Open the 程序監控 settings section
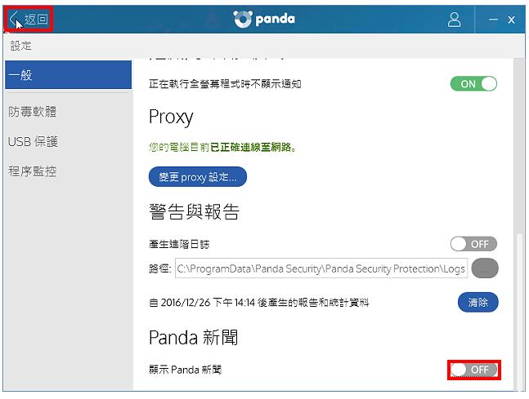Viewport: 529px width, 399px height. coord(33,171)
